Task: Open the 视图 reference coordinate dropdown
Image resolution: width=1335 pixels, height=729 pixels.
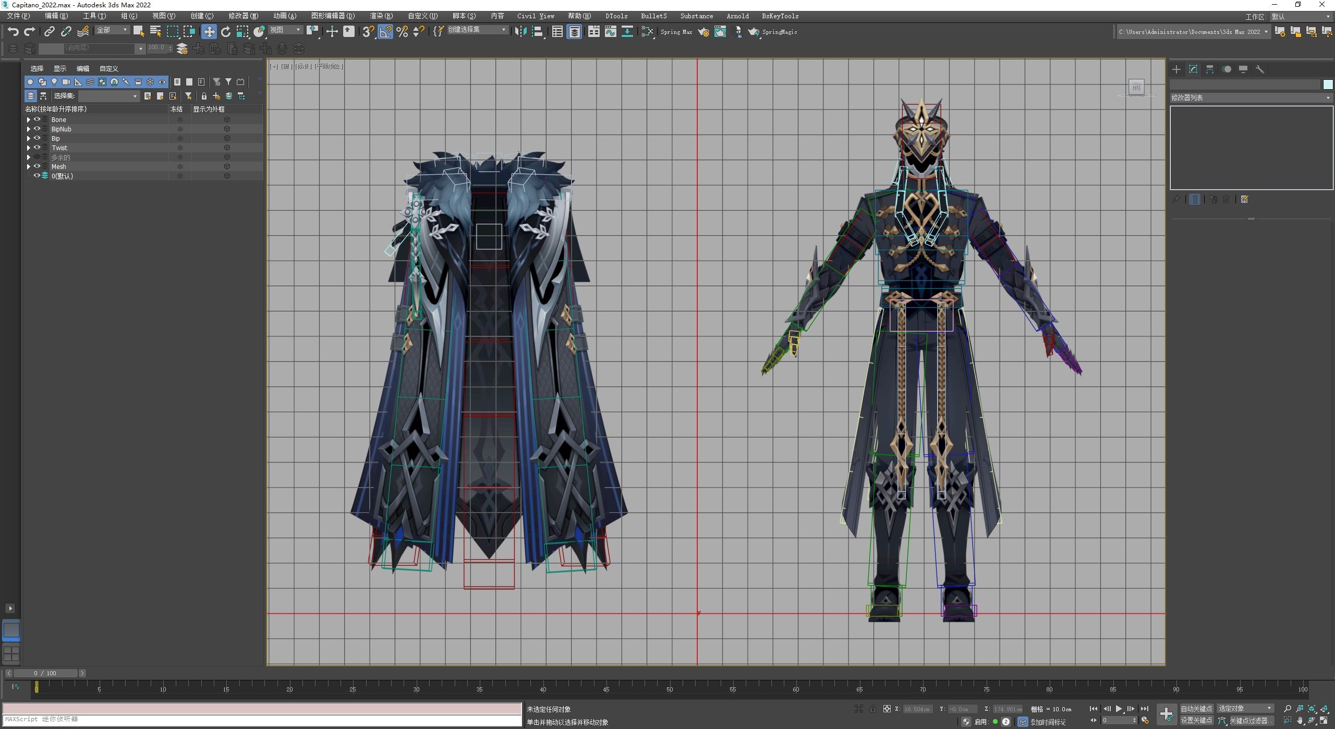Action: point(285,30)
